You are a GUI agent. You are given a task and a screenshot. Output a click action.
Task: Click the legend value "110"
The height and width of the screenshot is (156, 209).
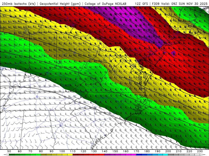[x=73, y=151]
